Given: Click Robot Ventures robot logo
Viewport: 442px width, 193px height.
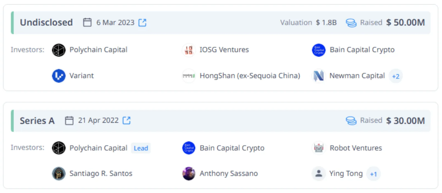Looking at the screenshot, I should click(x=319, y=148).
